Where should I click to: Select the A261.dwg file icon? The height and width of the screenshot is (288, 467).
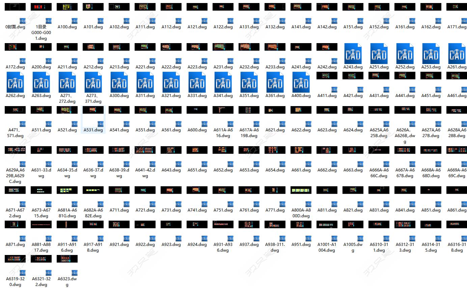(x=457, y=54)
